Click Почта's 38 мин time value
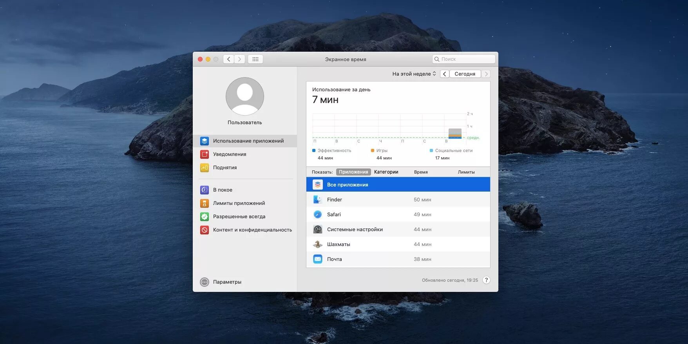The height and width of the screenshot is (344, 688). coord(422,259)
